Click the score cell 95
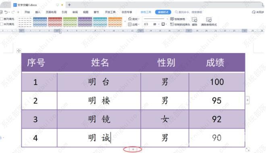 click(217, 101)
